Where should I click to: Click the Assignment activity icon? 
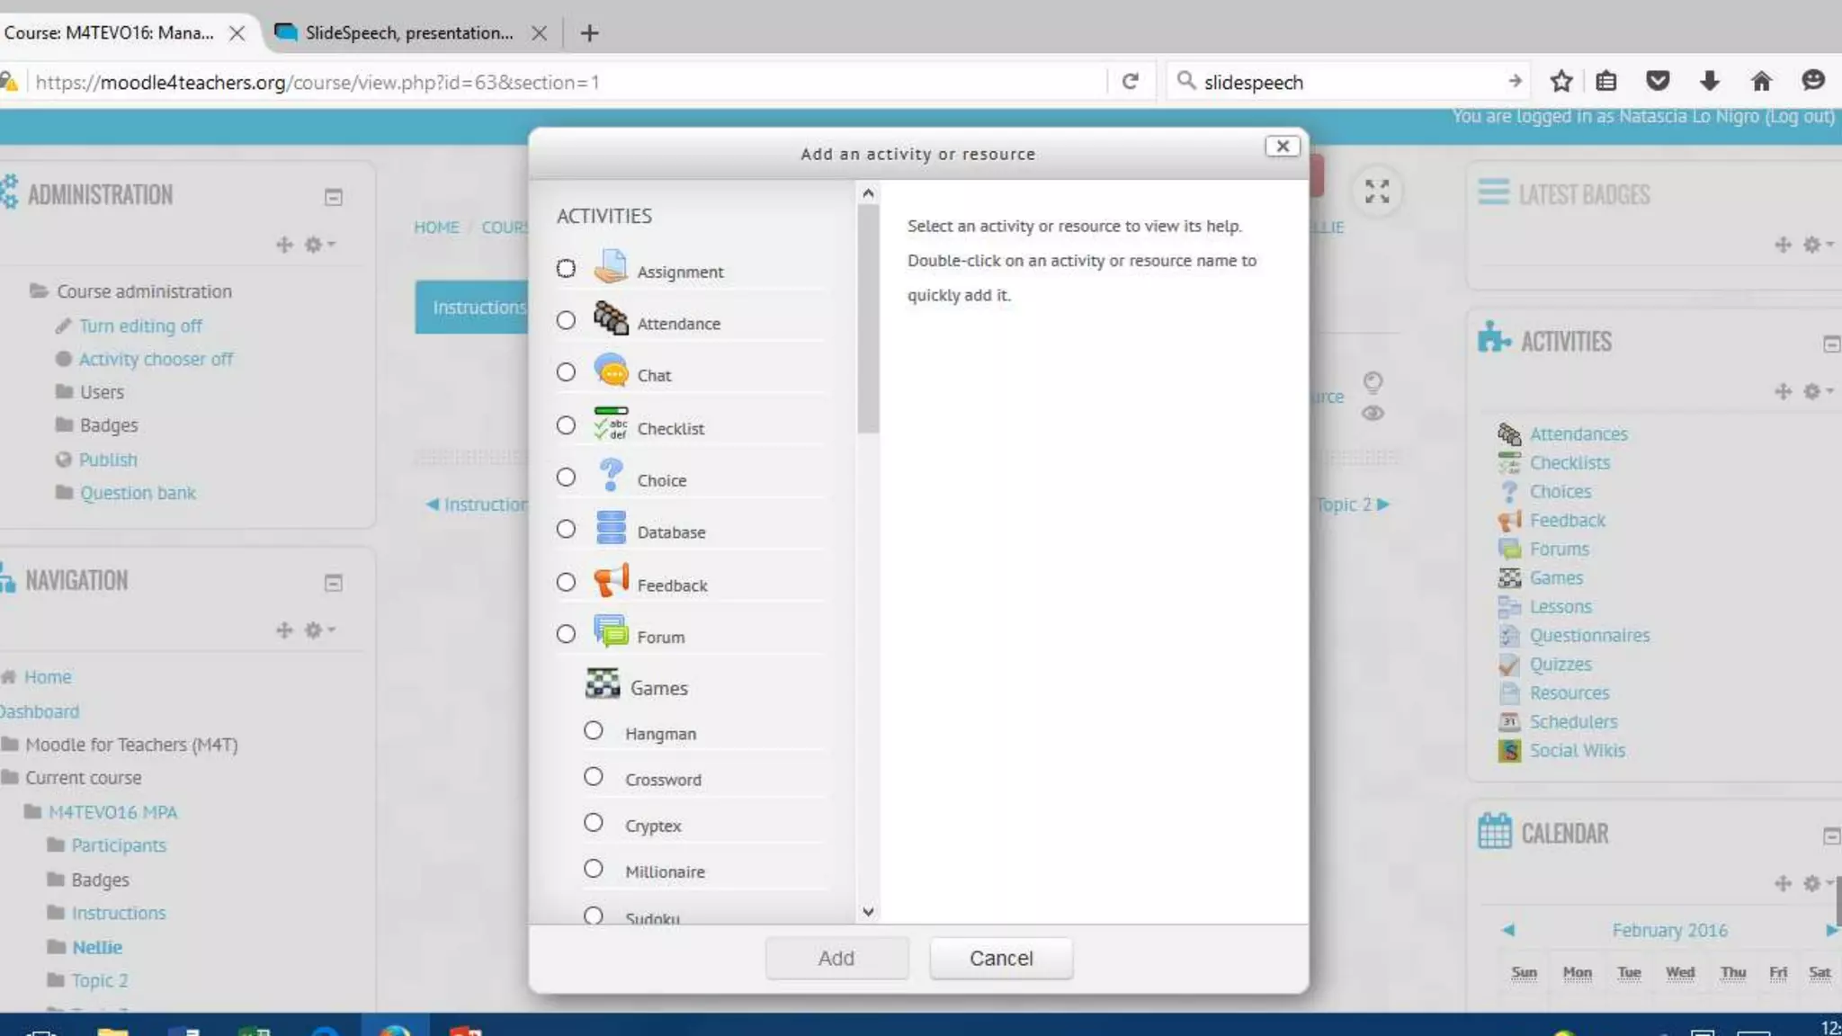tap(611, 267)
